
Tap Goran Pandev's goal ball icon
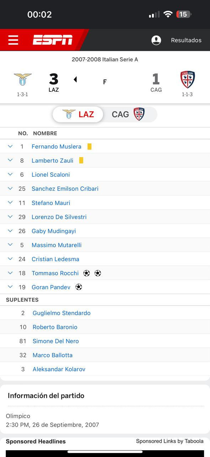point(79,287)
